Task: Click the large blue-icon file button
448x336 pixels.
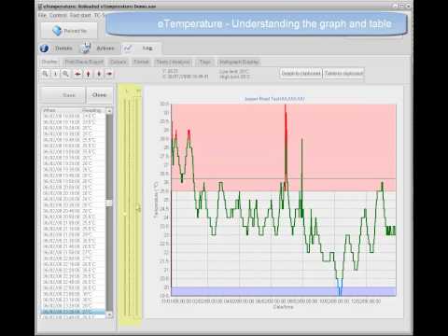Action: pyautogui.click(x=69, y=31)
